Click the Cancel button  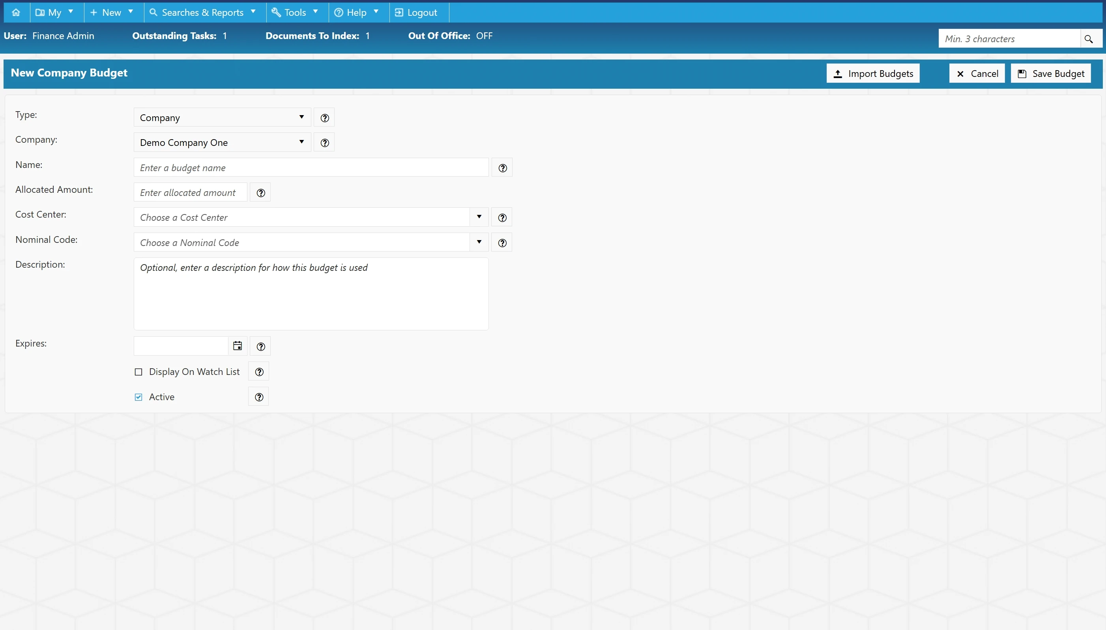pyautogui.click(x=977, y=73)
